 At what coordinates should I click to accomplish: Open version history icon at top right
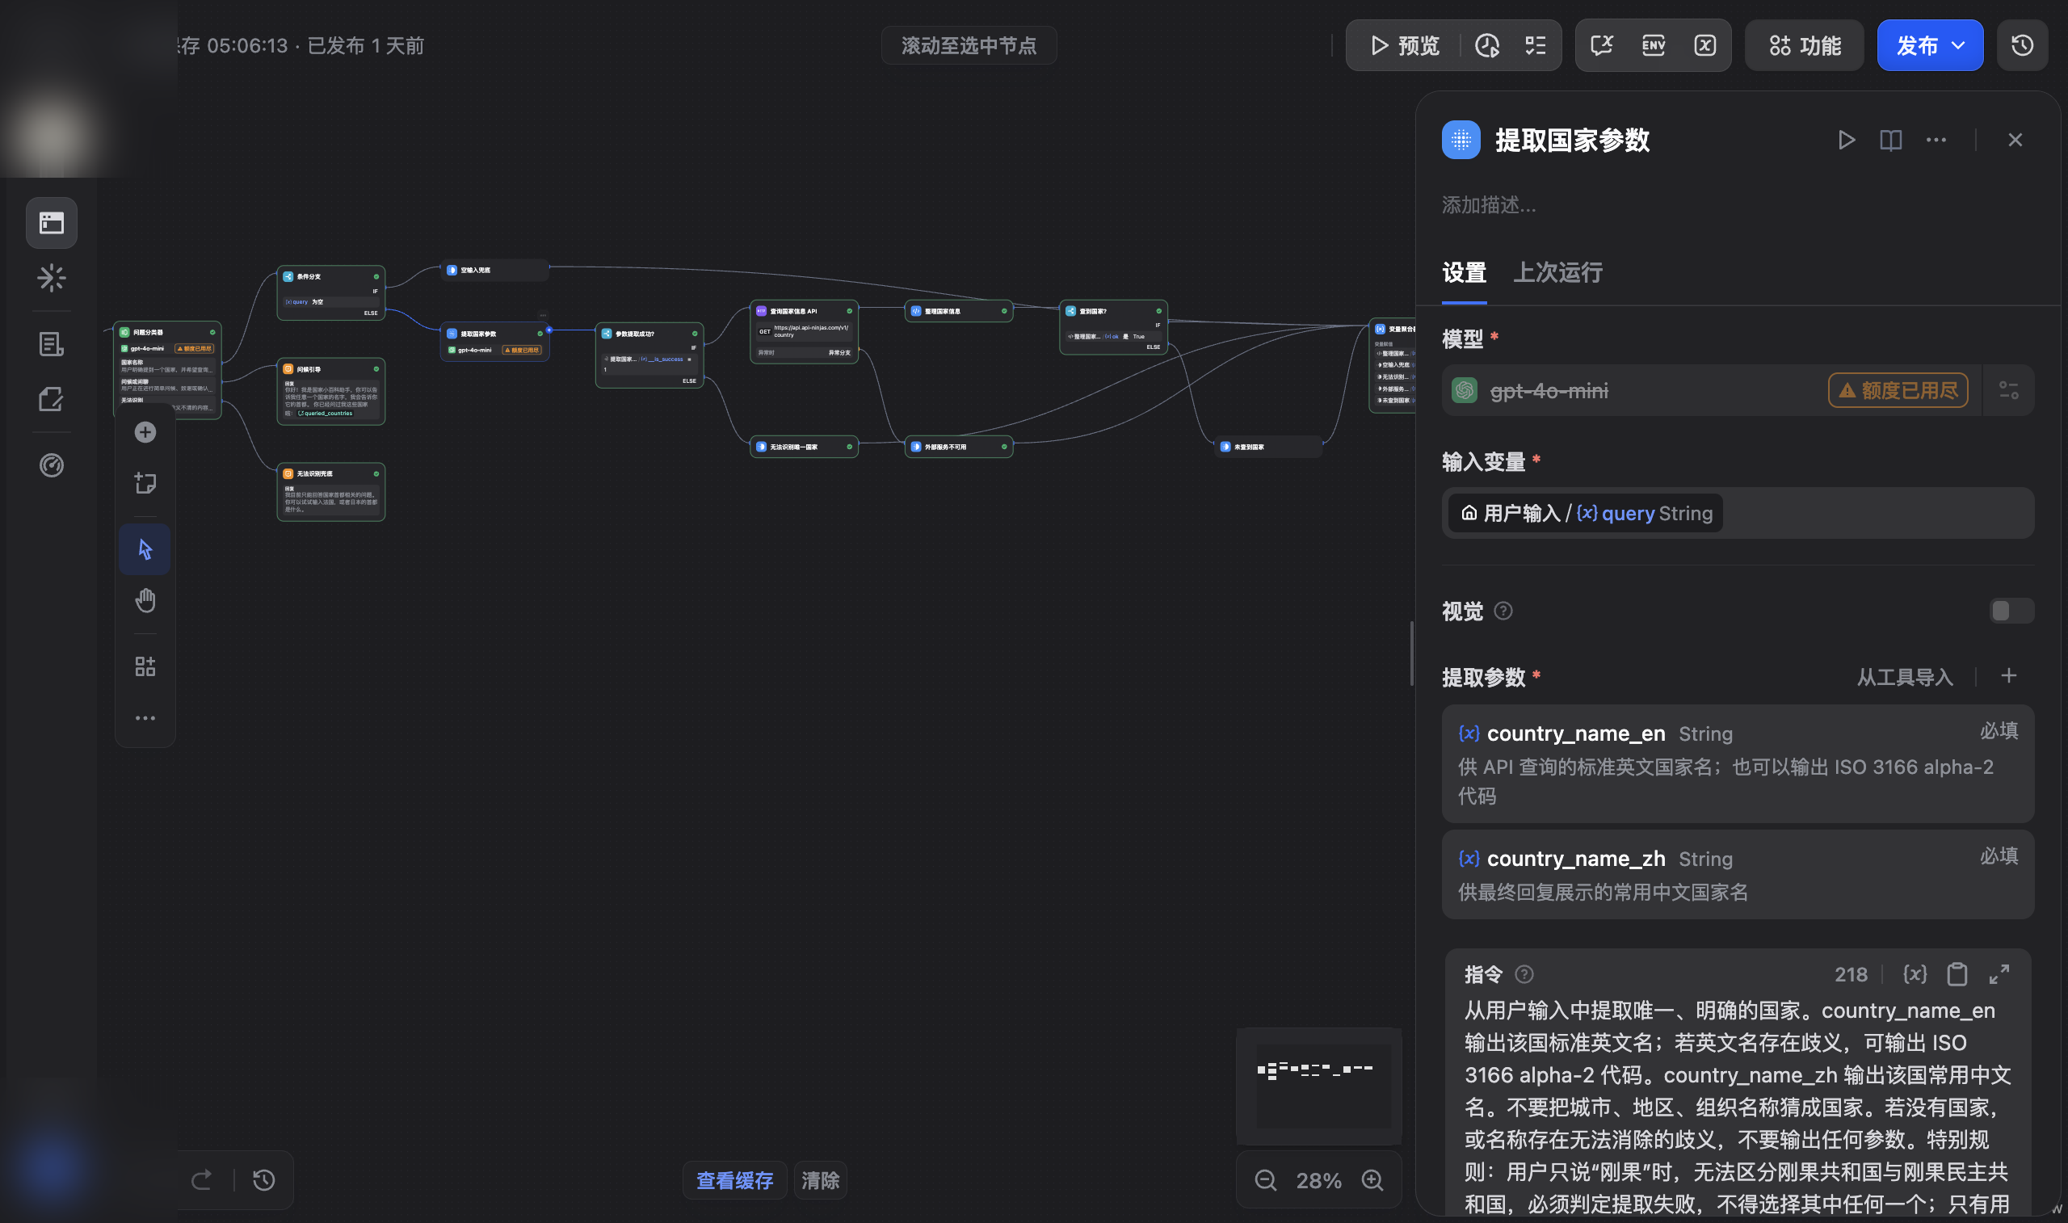point(2022,45)
